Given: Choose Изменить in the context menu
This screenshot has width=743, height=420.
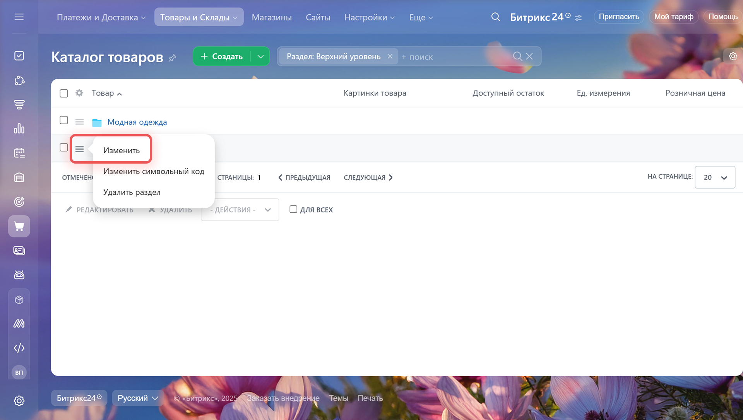Looking at the screenshot, I should (122, 150).
